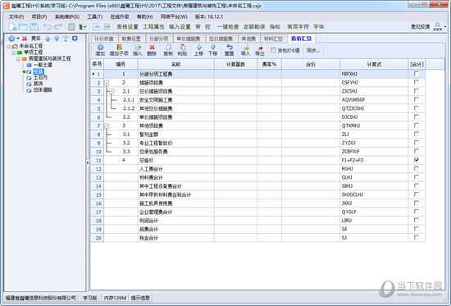The image size is (451, 306).
Task: Open the 文件(F) menu
Action: (16, 16)
